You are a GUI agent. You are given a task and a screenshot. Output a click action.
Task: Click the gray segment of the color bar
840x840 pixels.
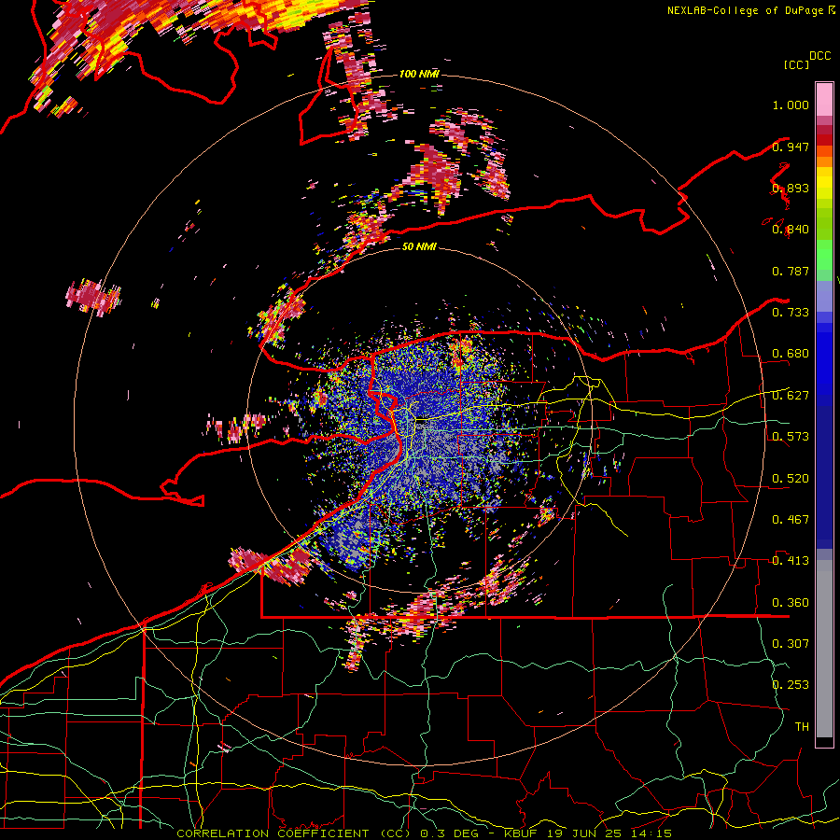coord(824,649)
